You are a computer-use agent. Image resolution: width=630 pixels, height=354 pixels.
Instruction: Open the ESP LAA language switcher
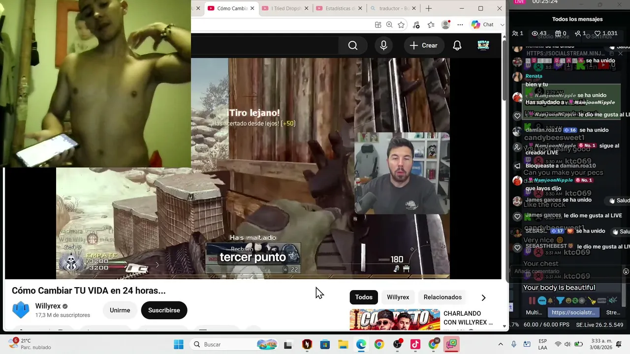tap(543, 344)
